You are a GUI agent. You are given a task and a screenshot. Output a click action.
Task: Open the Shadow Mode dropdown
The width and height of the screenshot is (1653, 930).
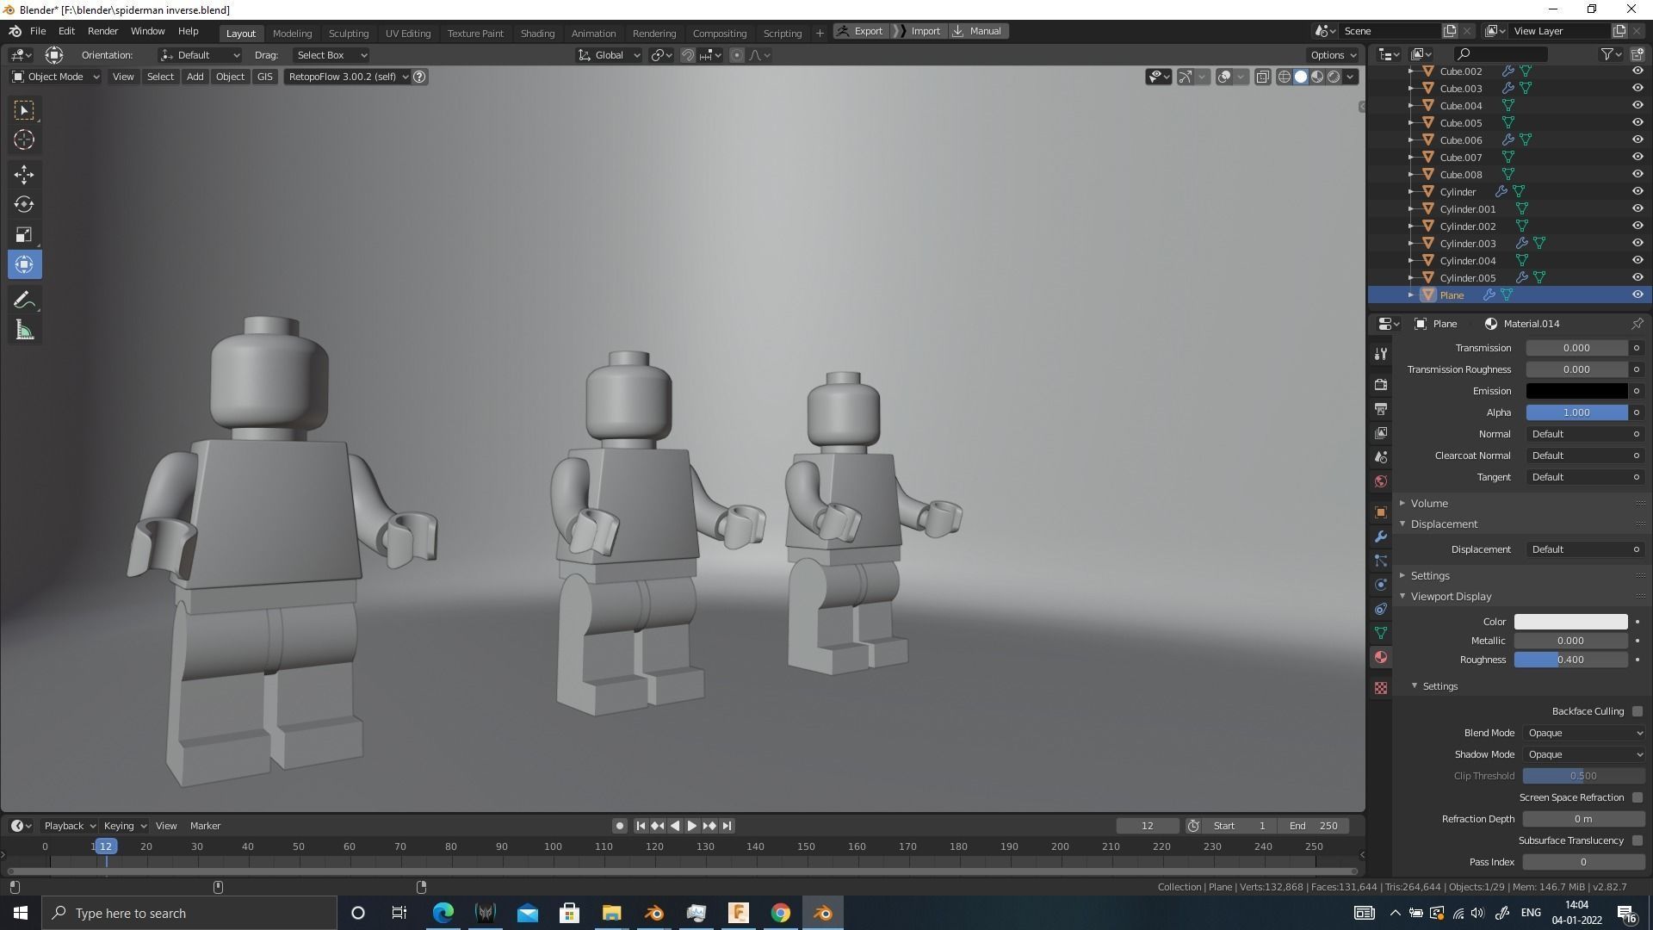click(1584, 754)
